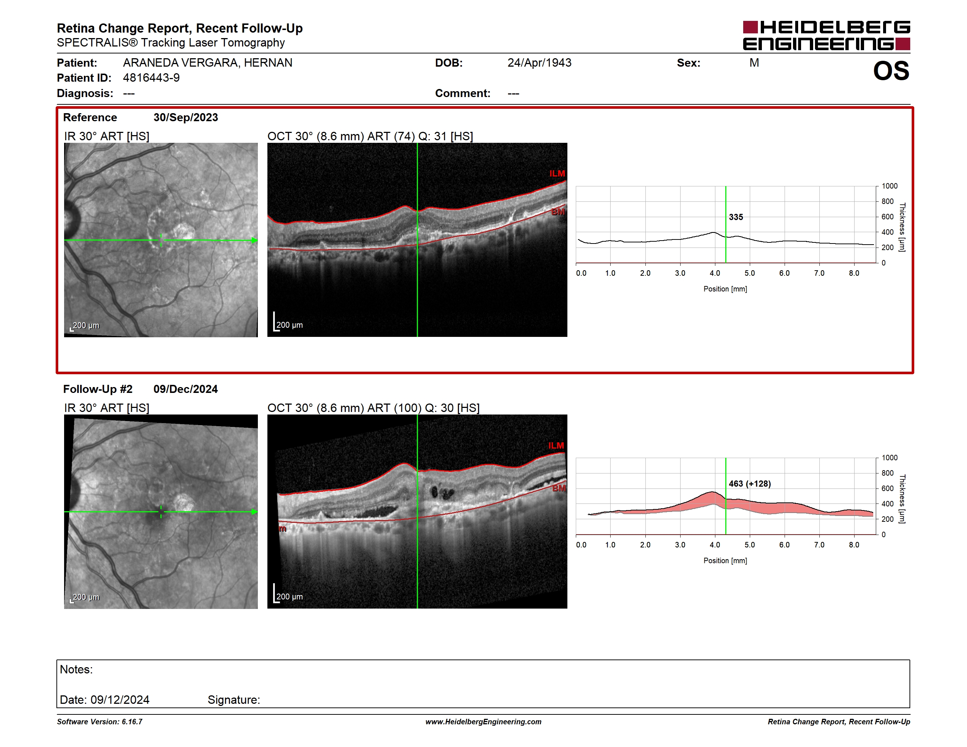Screen dimensions: 967x747
Task: Select the Follow-Up #2 IR fundus image
Action: tap(161, 512)
